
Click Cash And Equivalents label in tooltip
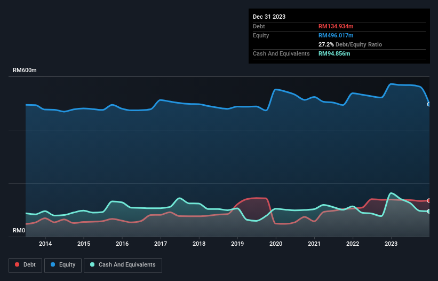click(x=281, y=53)
